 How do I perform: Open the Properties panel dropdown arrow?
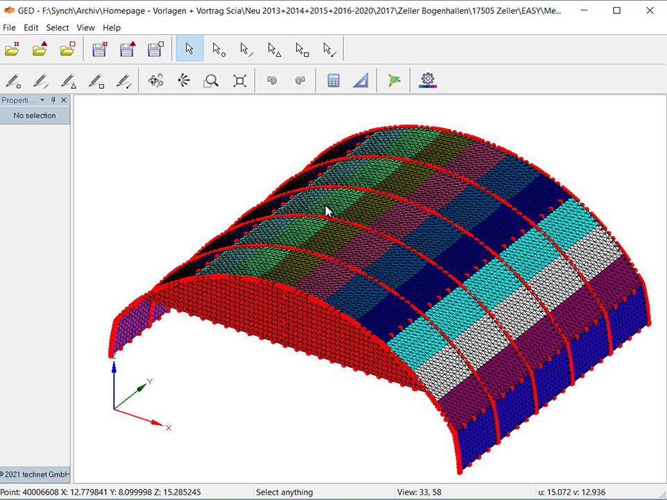tap(42, 100)
